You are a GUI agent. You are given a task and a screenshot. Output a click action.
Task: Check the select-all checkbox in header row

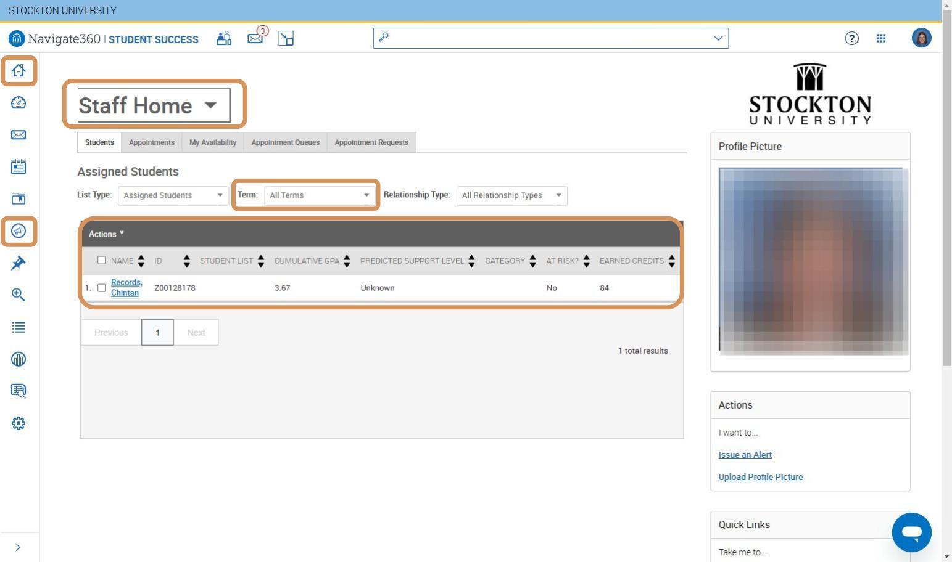102,260
